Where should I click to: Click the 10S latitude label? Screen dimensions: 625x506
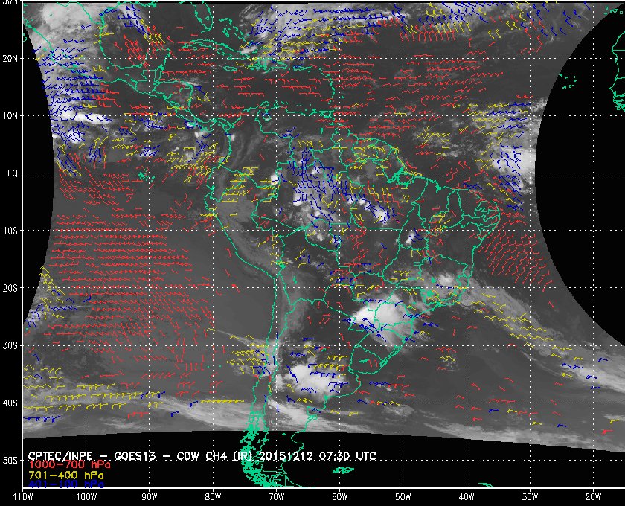click(x=10, y=231)
